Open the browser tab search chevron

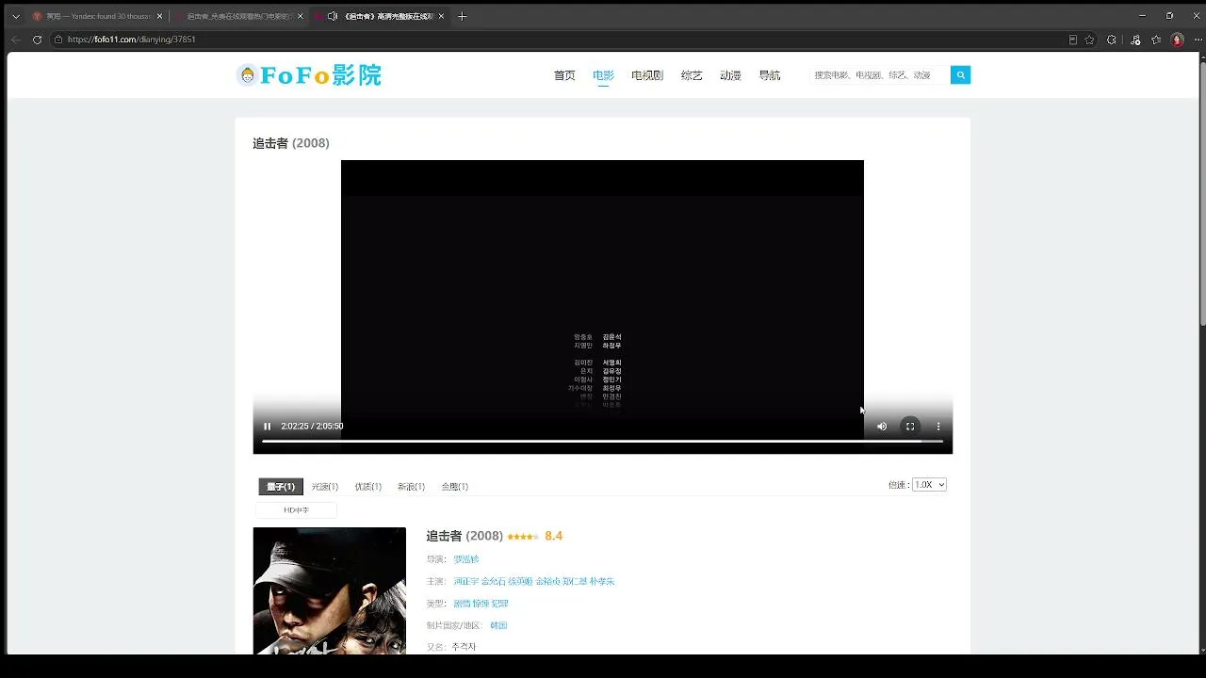click(15, 16)
